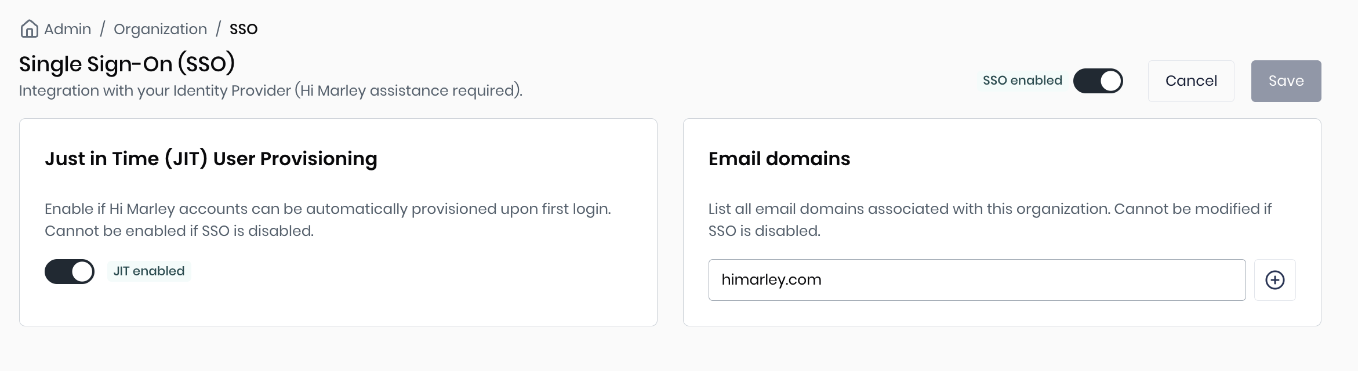The width and height of the screenshot is (1358, 371).
Task: Save the SSO settings
Action: click(x=1286, y=81)
